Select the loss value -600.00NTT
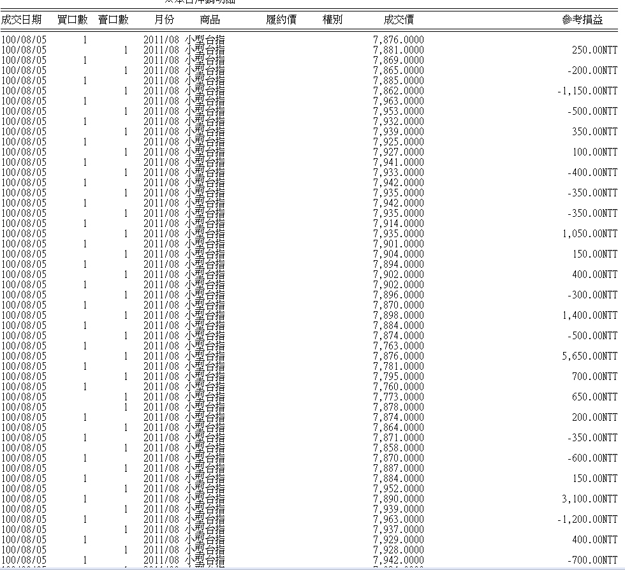Screen dimensions: 625x570 (x=592, y=458)
